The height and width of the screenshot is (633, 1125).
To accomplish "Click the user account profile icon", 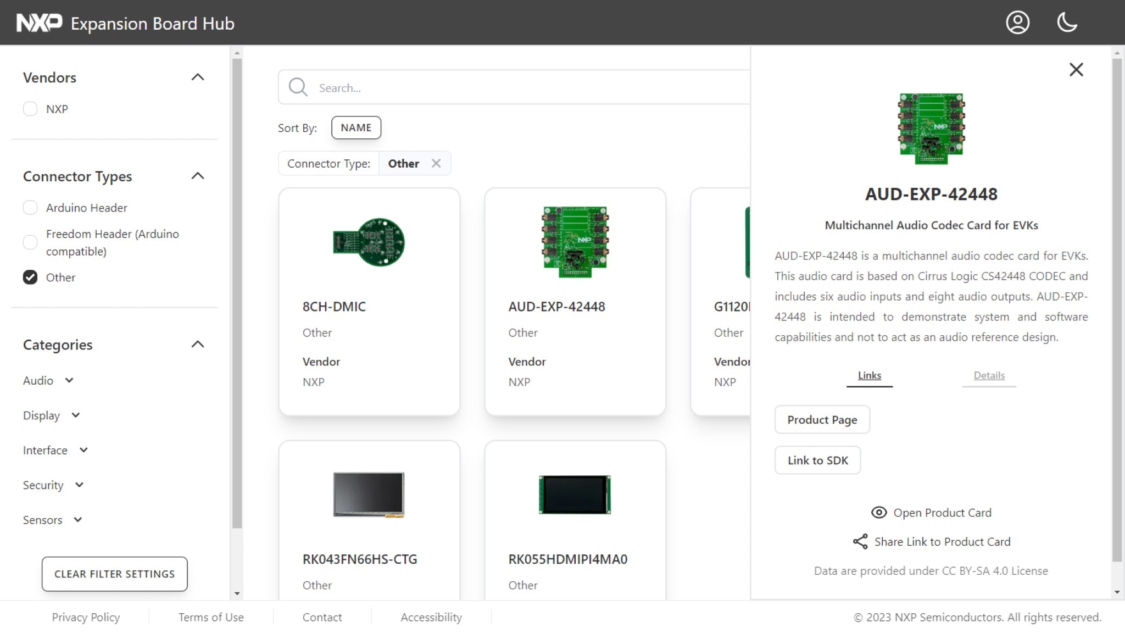I will coord(1017,23).
